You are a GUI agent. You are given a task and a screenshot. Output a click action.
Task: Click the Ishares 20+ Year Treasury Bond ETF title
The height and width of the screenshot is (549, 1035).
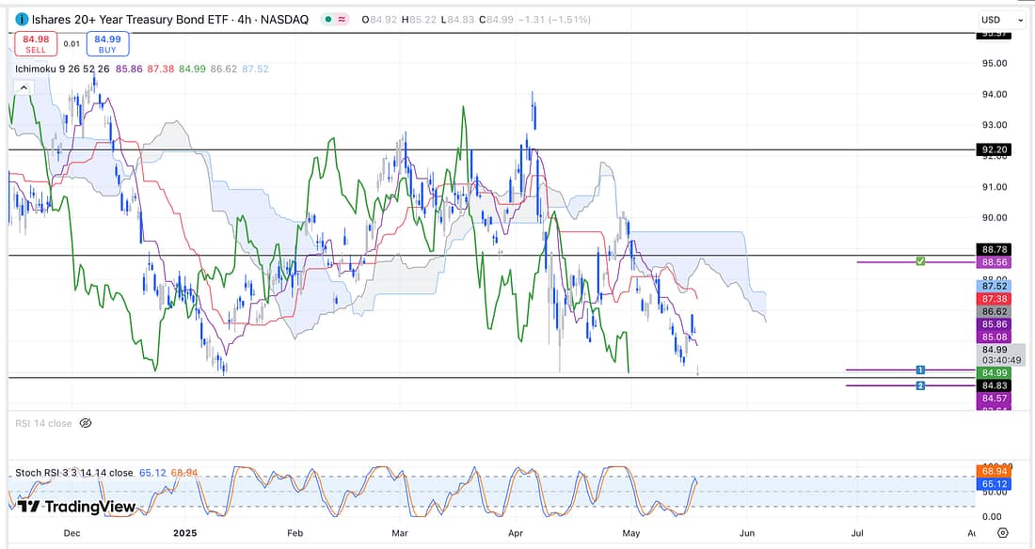(131, 20)
